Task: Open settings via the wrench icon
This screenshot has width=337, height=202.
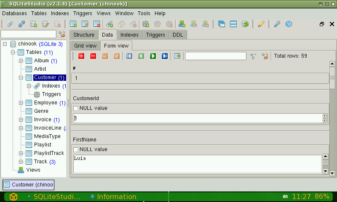Action: click(277, 24)
